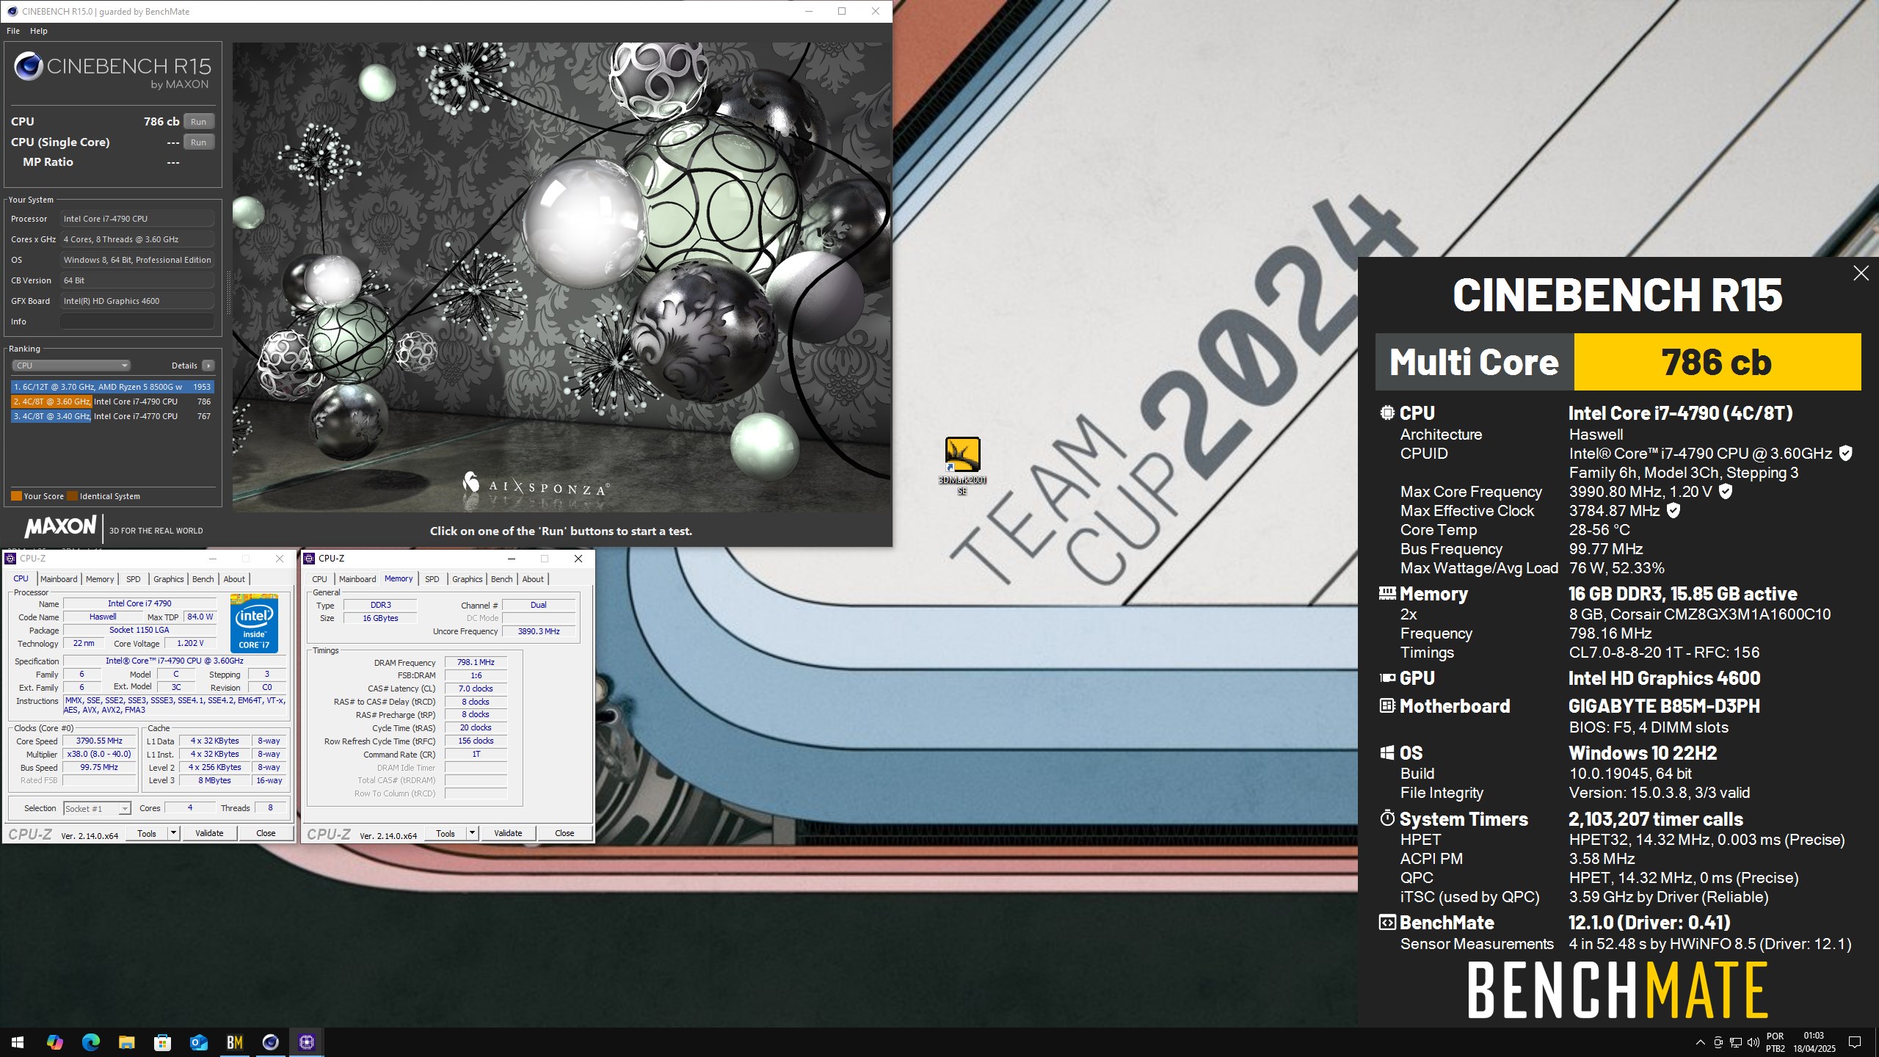Open File Explorer from the taskbar

pyautogui.click(x=126, y=1042)
